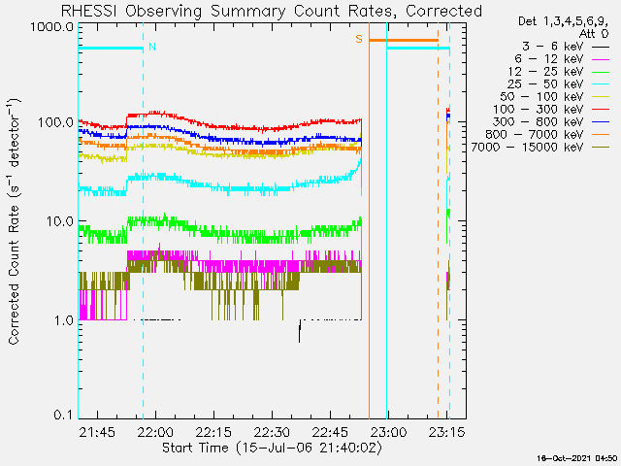Click the cyan night interval bar after 23:00
621x466 pixels.
(x=418, y=49)
